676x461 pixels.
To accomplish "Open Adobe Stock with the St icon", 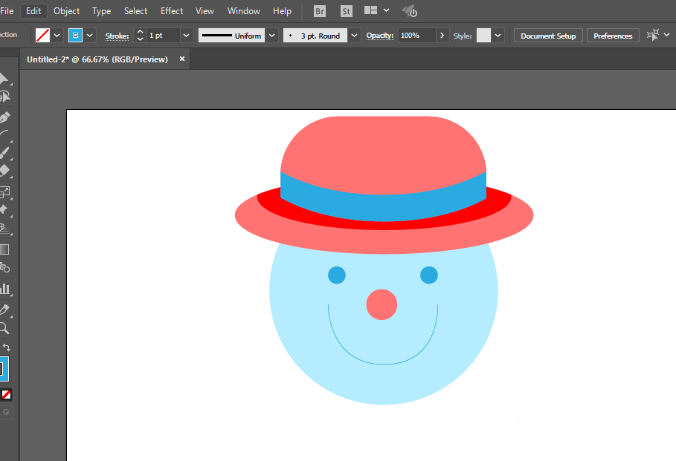I will pyautogui.click(x=347, y=11).
